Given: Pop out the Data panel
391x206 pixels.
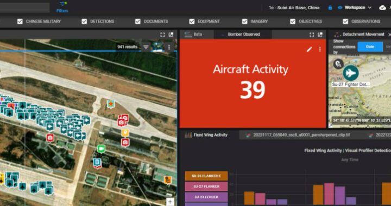Looking at the screenshot, I should pyautogui.click(x=320, y=35).
